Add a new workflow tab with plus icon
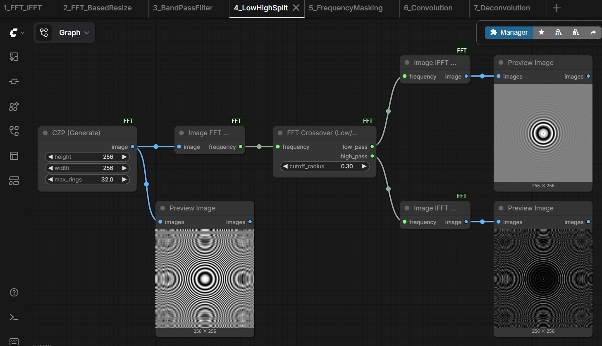602x346 pixels. coord(557,8)
